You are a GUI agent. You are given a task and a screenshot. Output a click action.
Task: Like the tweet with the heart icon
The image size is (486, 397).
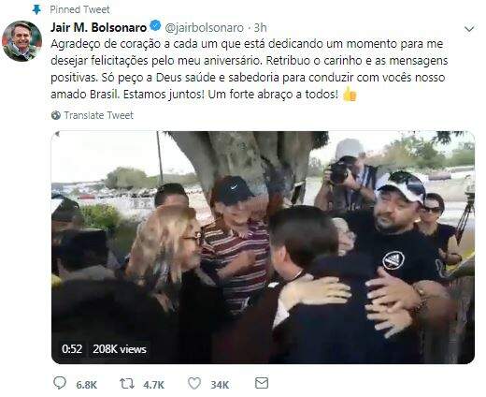[x=194, y=384]
